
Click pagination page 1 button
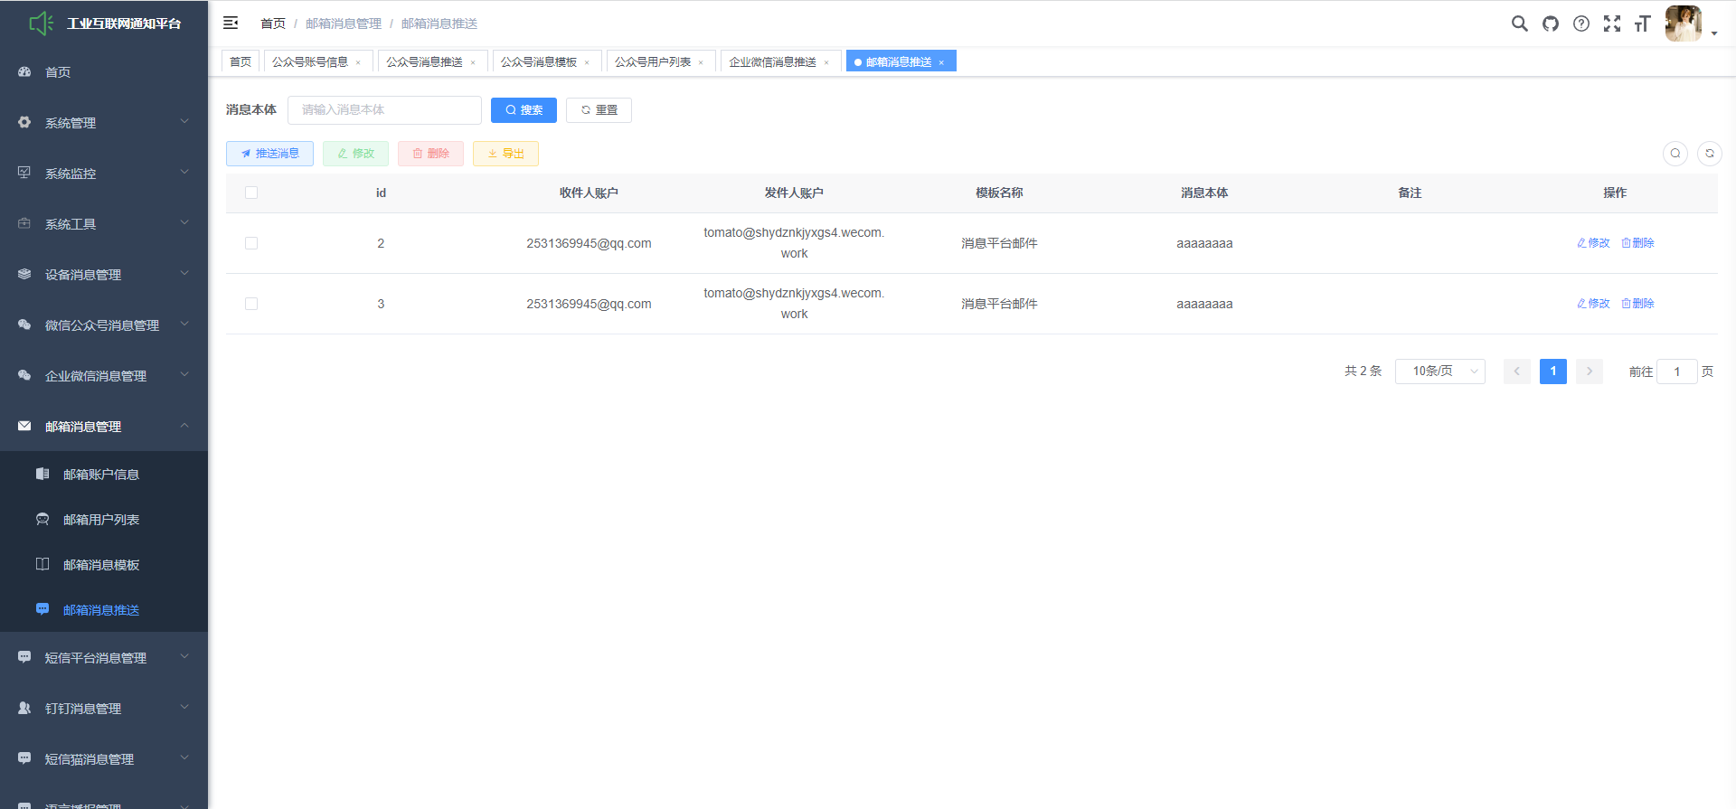point(1553,372)
